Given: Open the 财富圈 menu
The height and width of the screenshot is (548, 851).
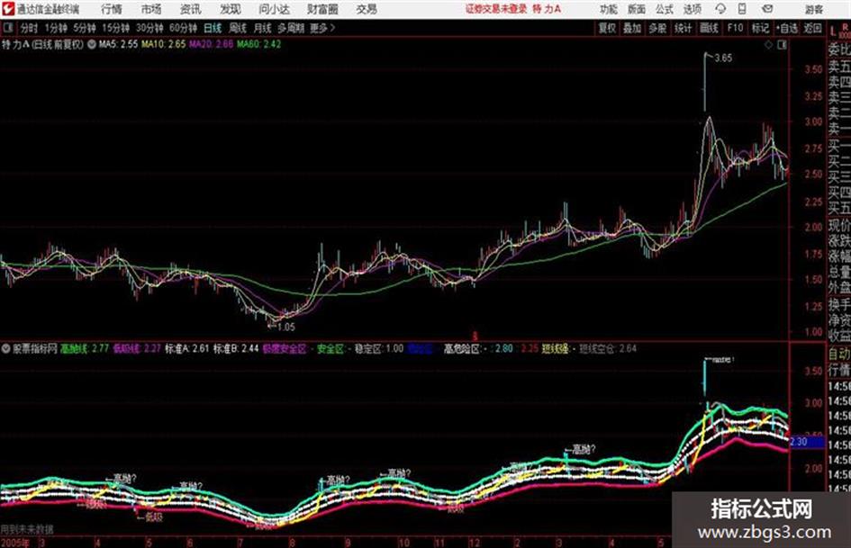Looking at the screenshot, I should (322, 9).
